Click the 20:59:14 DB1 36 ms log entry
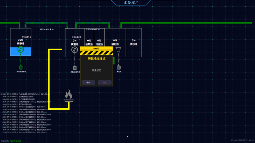Image resolution: width=255 pixels, height=143 pixels. pyautogui.click(x=24, y=117)
